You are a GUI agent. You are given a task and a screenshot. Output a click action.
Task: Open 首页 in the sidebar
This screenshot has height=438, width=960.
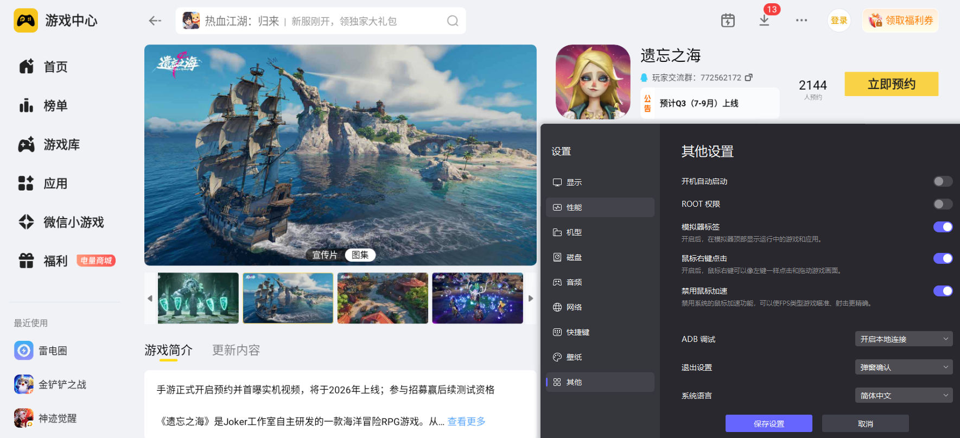(43, 67)
